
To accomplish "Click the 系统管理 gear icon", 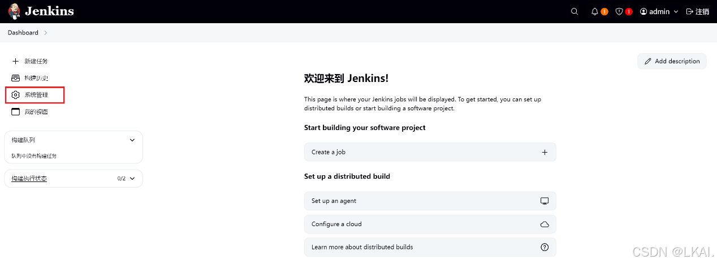I will click(x=16, y=95).
